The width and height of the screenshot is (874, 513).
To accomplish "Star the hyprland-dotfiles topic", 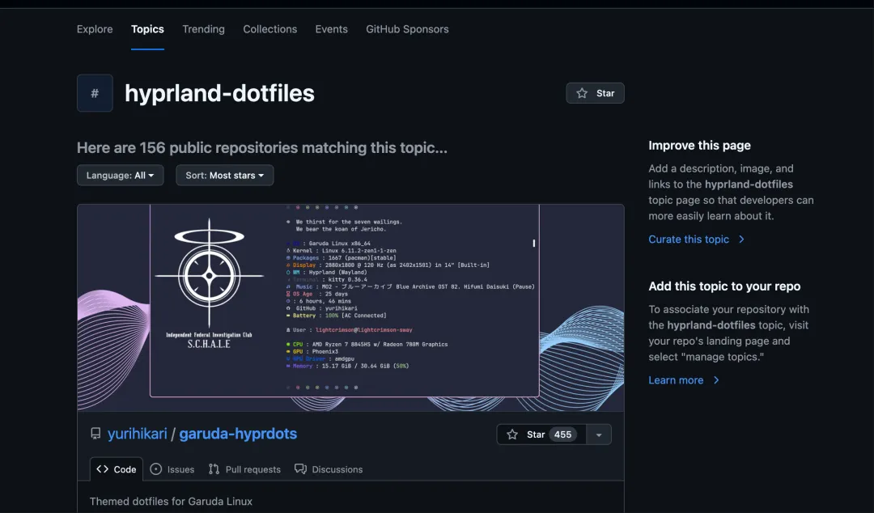I will click(596, 93).
